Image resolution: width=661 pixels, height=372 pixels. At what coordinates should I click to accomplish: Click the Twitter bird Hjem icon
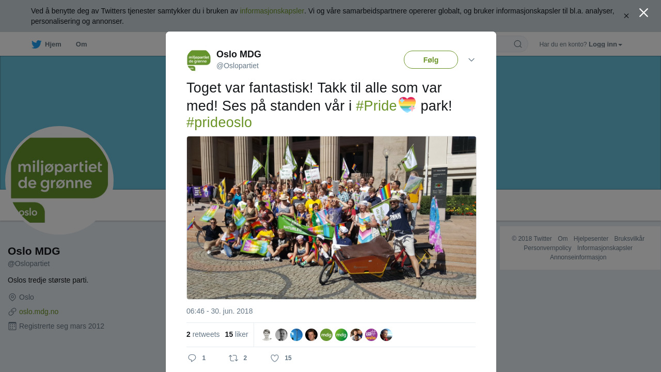click(36, 44)
